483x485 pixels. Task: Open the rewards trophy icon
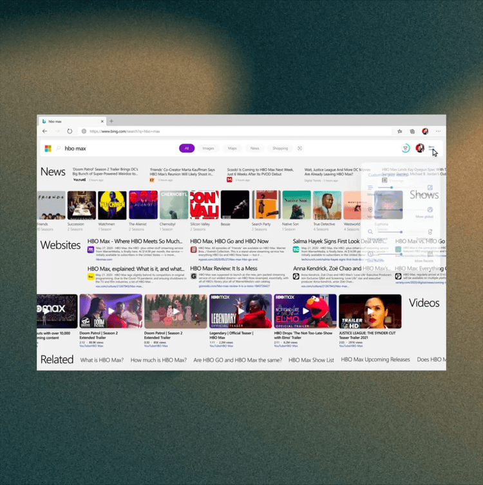(406, 148)
